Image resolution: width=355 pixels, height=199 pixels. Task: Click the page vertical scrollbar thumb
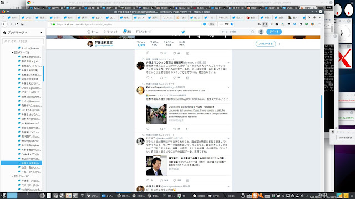322,106
